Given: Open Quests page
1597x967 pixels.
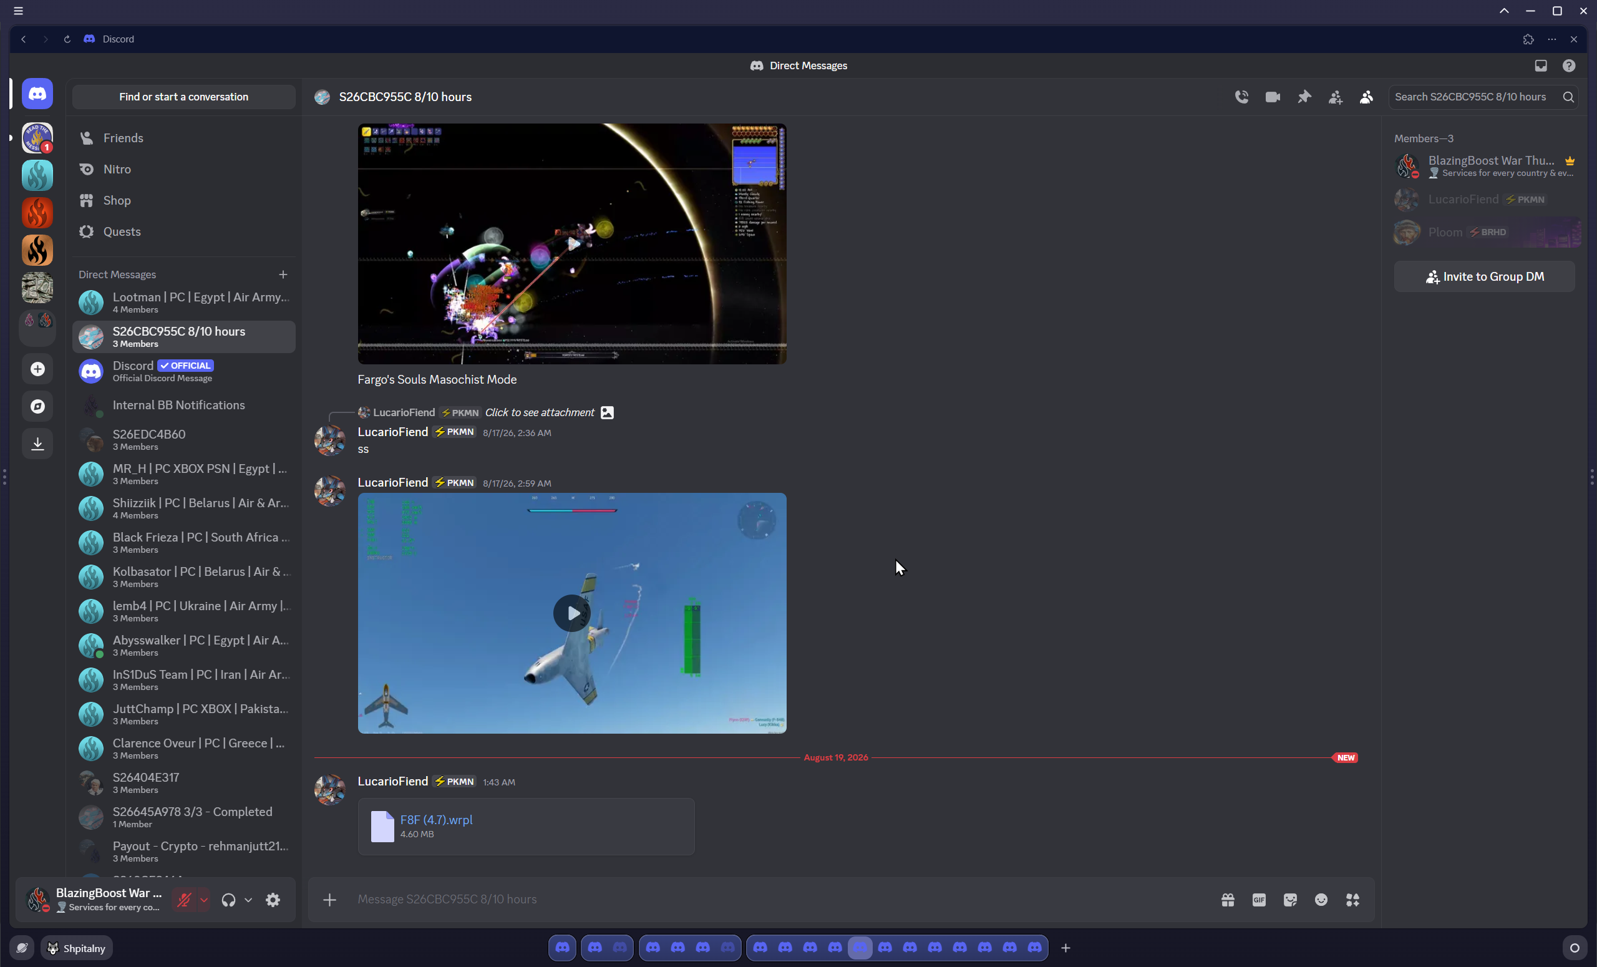Looking at the screenshot, I should [x=184, y=231].
